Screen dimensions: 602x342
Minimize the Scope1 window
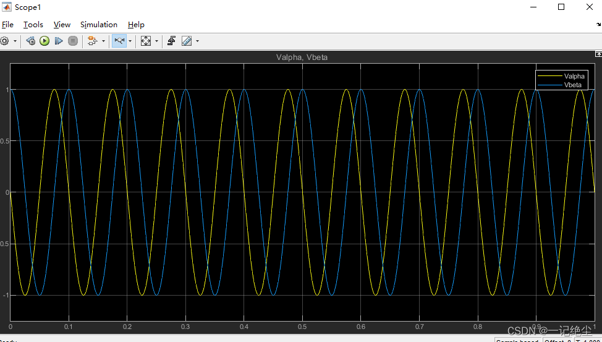[532, 7]
